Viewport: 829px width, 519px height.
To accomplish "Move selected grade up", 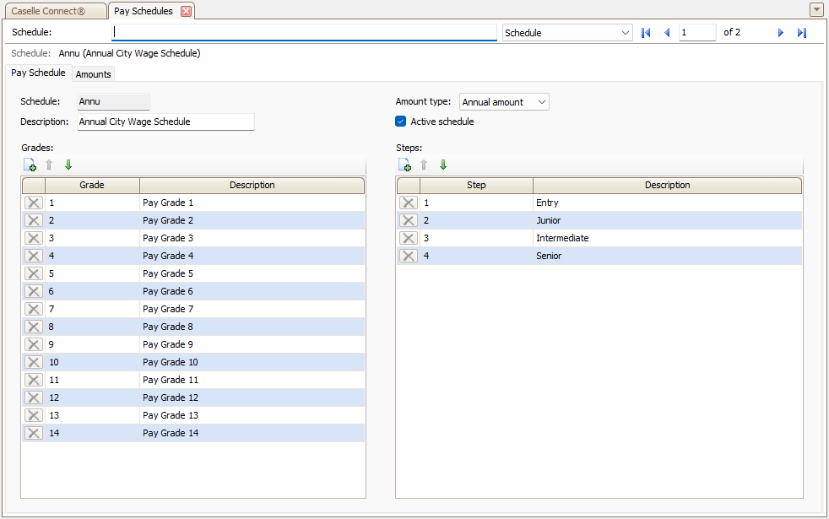I will point(49,165).
